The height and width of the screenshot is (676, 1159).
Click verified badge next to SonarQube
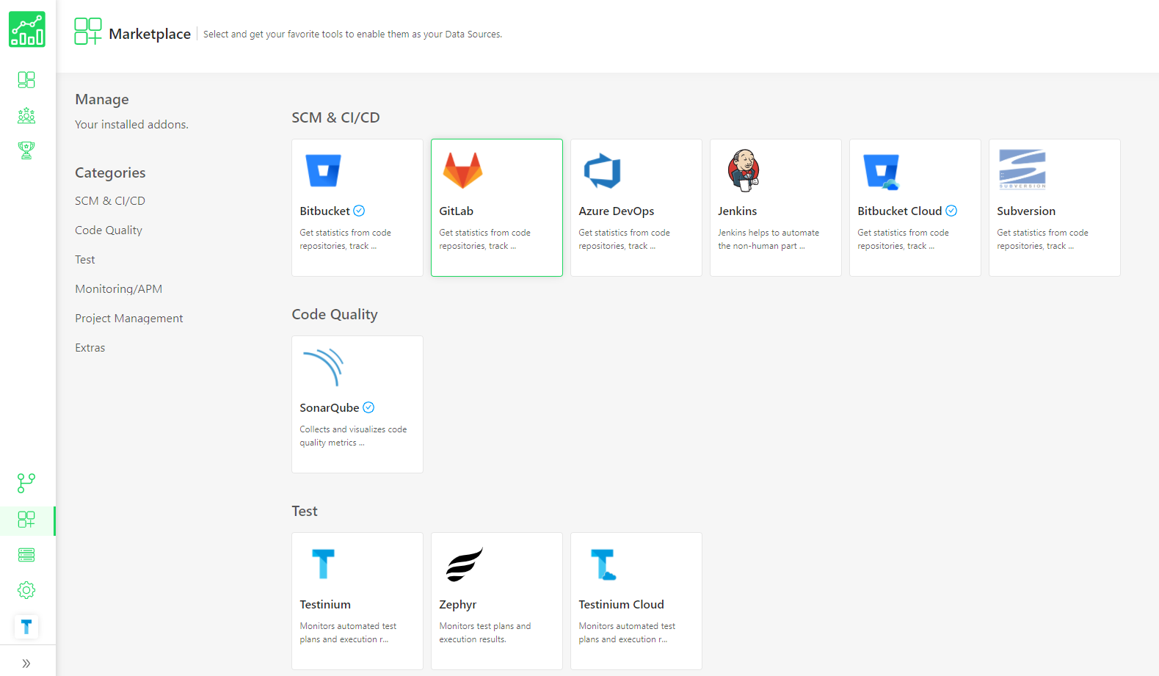pos(368,407)
